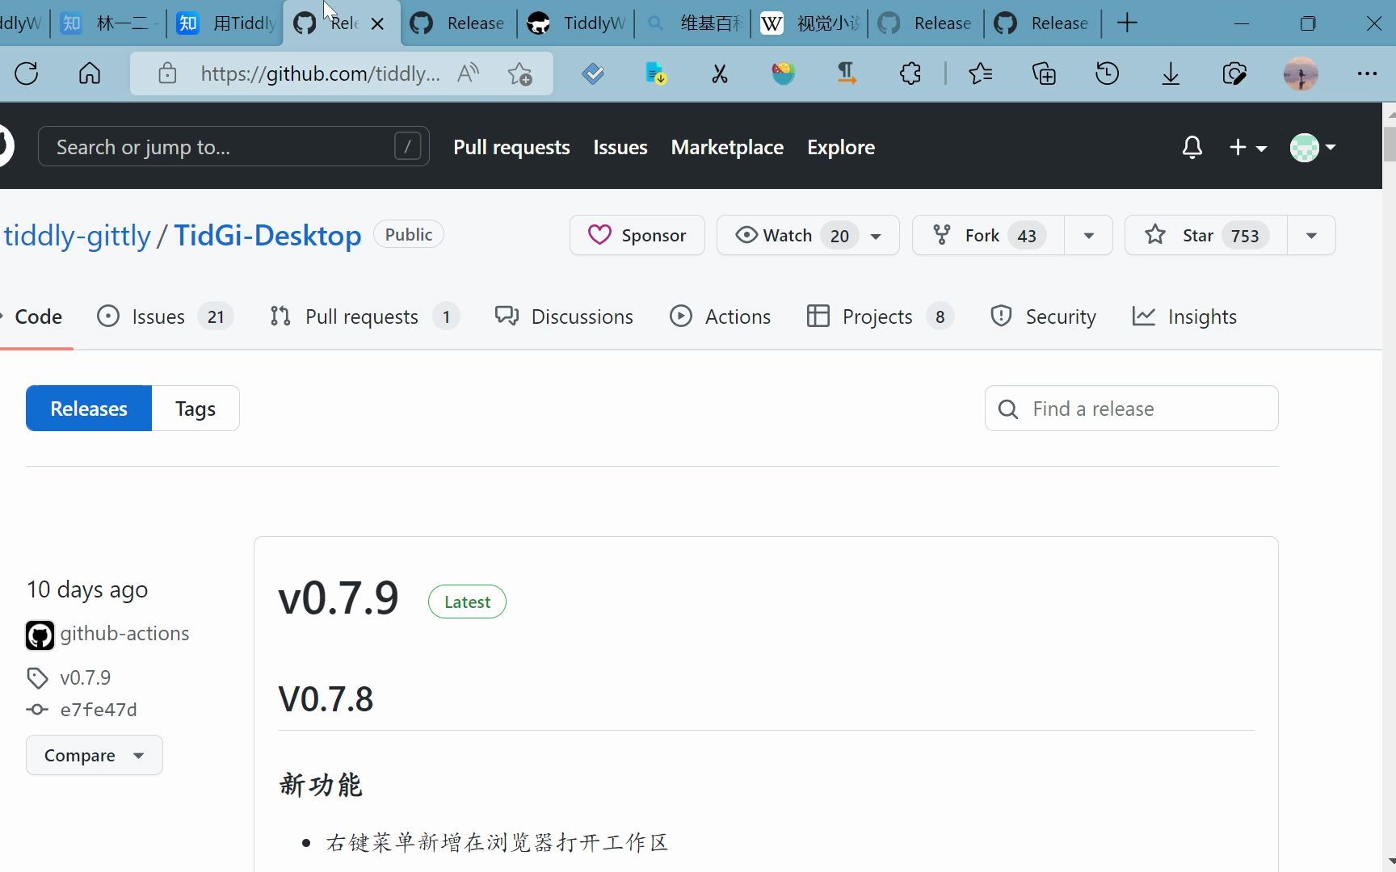This screenshot has width=1396, height=872.
Task: Click the site lock info icon
Action: point(167,73)
